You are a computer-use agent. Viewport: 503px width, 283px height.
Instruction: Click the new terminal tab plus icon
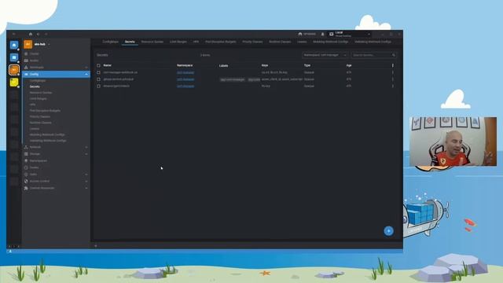click(96, 246)
